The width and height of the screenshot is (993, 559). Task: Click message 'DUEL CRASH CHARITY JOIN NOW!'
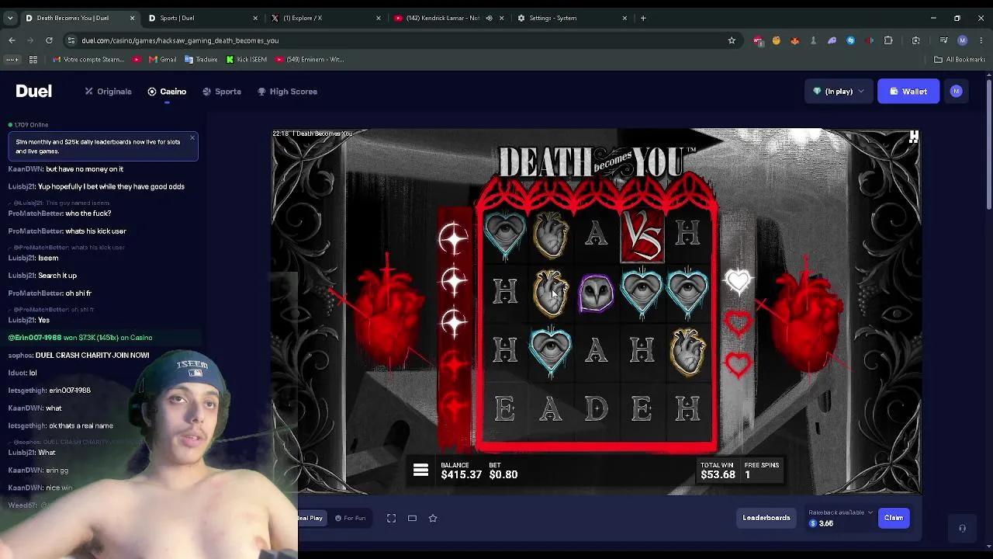click(92, 356)
